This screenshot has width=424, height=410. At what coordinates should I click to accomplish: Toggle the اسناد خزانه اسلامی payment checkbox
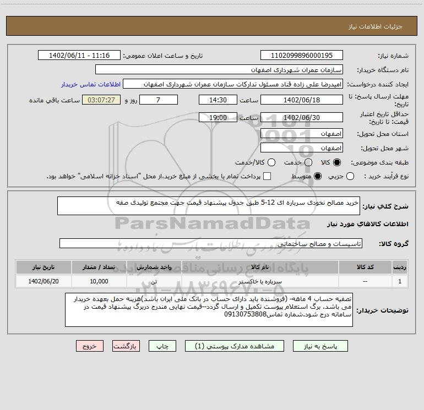(x=267, y=176)
